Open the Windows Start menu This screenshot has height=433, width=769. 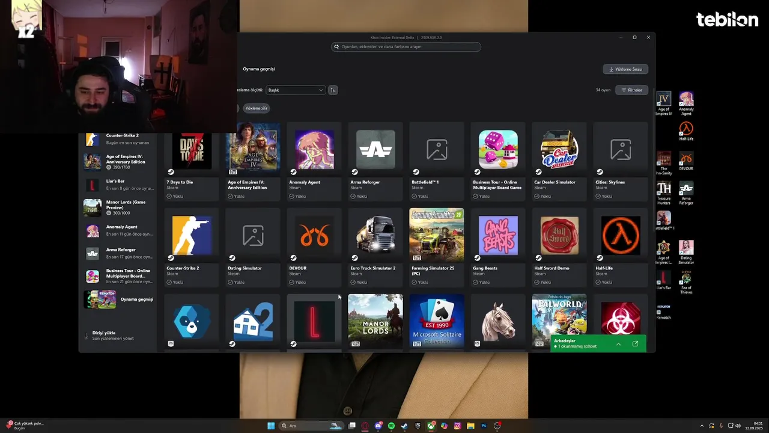[271, 426]
